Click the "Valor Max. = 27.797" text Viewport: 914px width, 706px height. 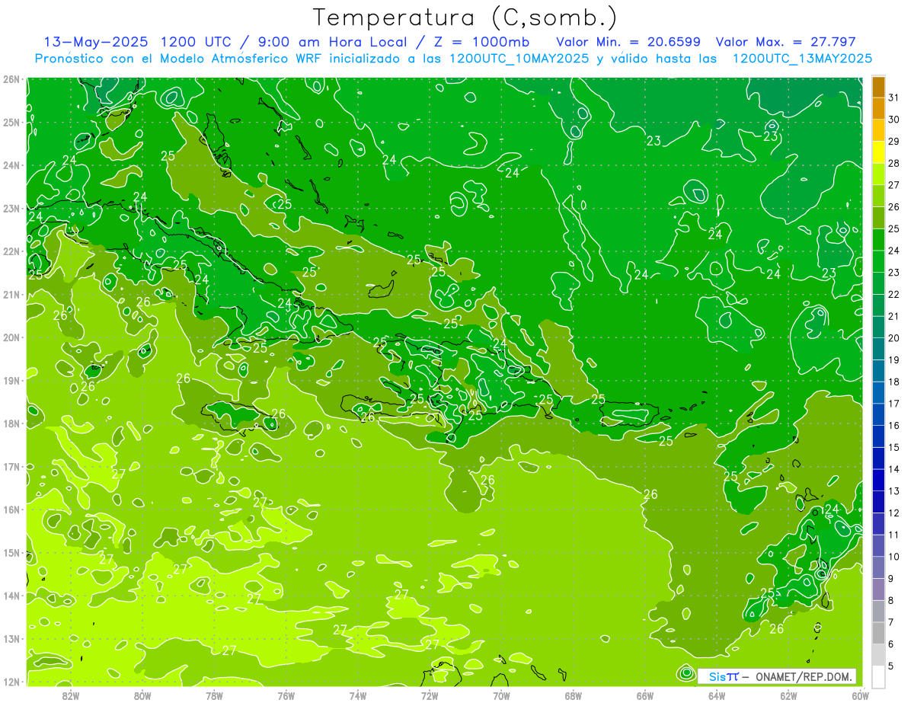786,42
